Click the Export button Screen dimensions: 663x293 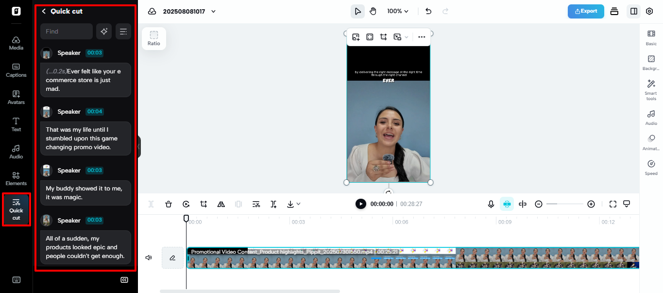586,11
